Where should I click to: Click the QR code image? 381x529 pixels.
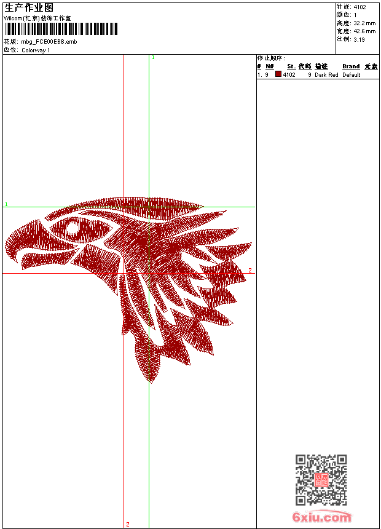point(321,480)
